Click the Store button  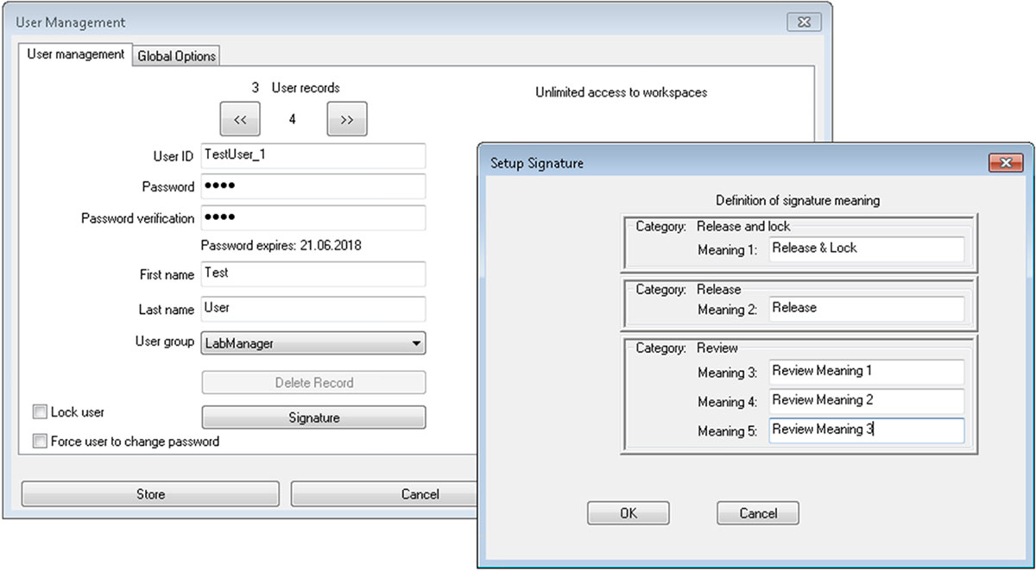pos(150,494)
